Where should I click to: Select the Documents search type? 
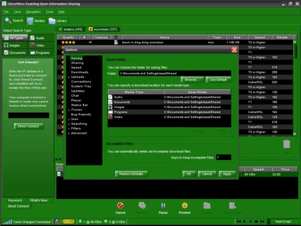tap(15, 53)
